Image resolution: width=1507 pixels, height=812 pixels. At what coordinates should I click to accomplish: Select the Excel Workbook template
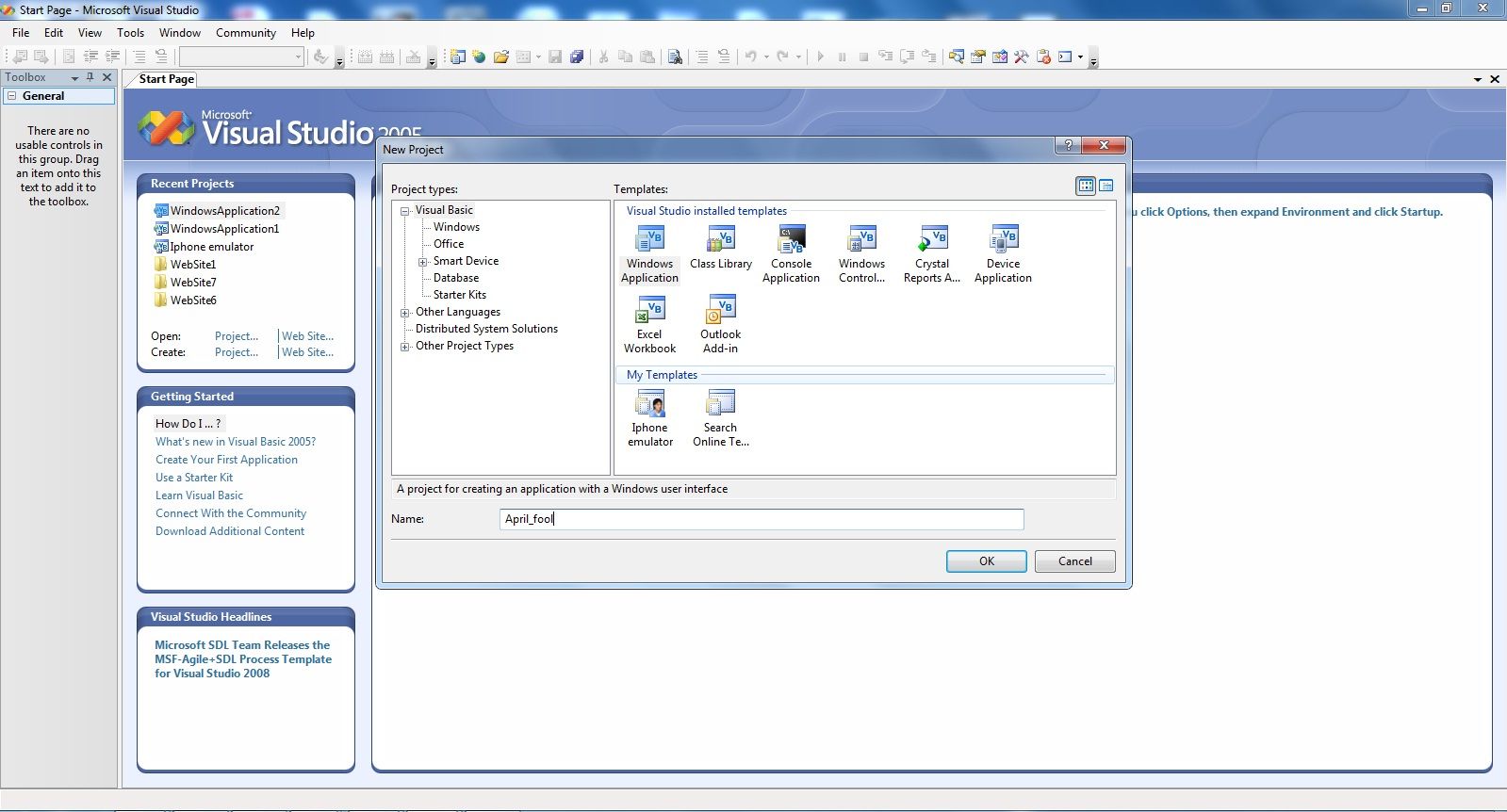click(x=650, y=325)
